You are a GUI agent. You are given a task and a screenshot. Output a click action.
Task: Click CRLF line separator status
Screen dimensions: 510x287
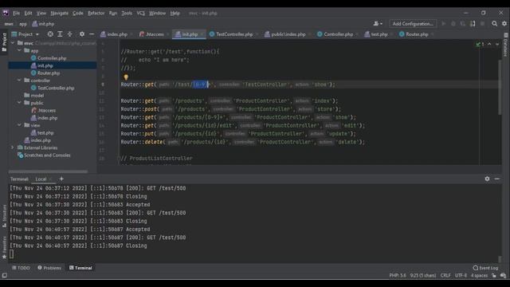click(x=445, y=275)
